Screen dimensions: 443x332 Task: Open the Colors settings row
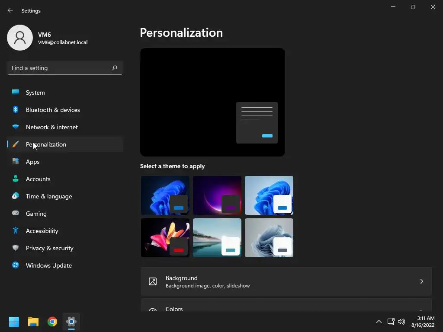pyautogui.click(x=286, y=305)
